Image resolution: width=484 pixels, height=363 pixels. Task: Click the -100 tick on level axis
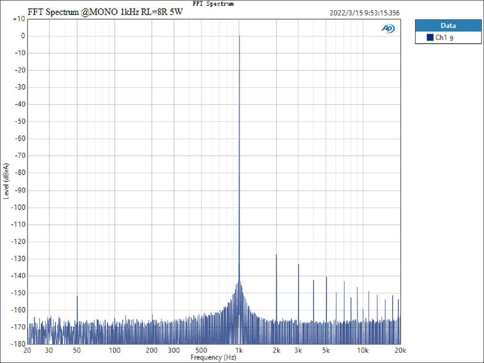tap(18, 207)
